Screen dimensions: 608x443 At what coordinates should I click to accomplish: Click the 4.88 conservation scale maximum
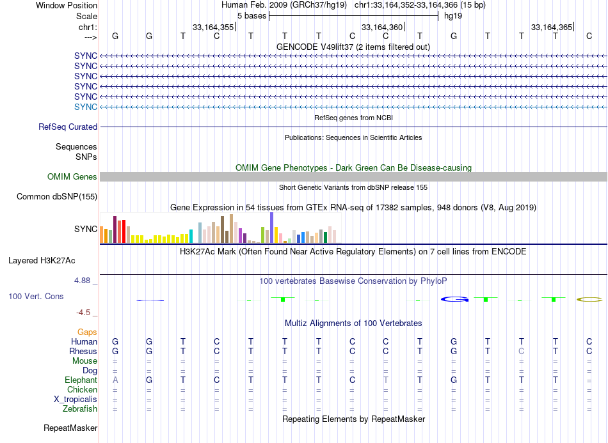tap(86, 281)
